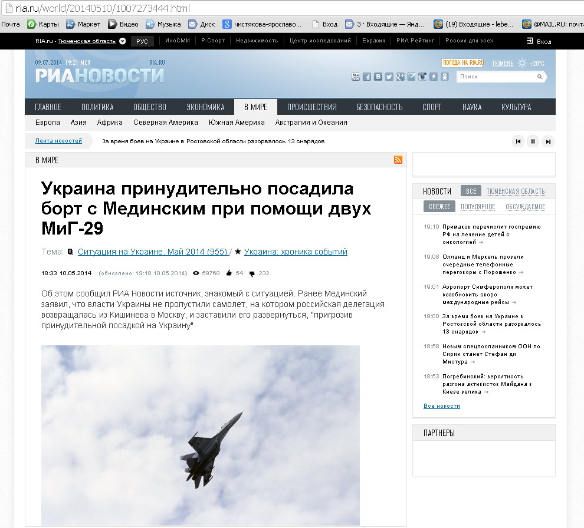
Task: Open the БЕЗОПАСНОСТЬ section
Action: point(379,107)
